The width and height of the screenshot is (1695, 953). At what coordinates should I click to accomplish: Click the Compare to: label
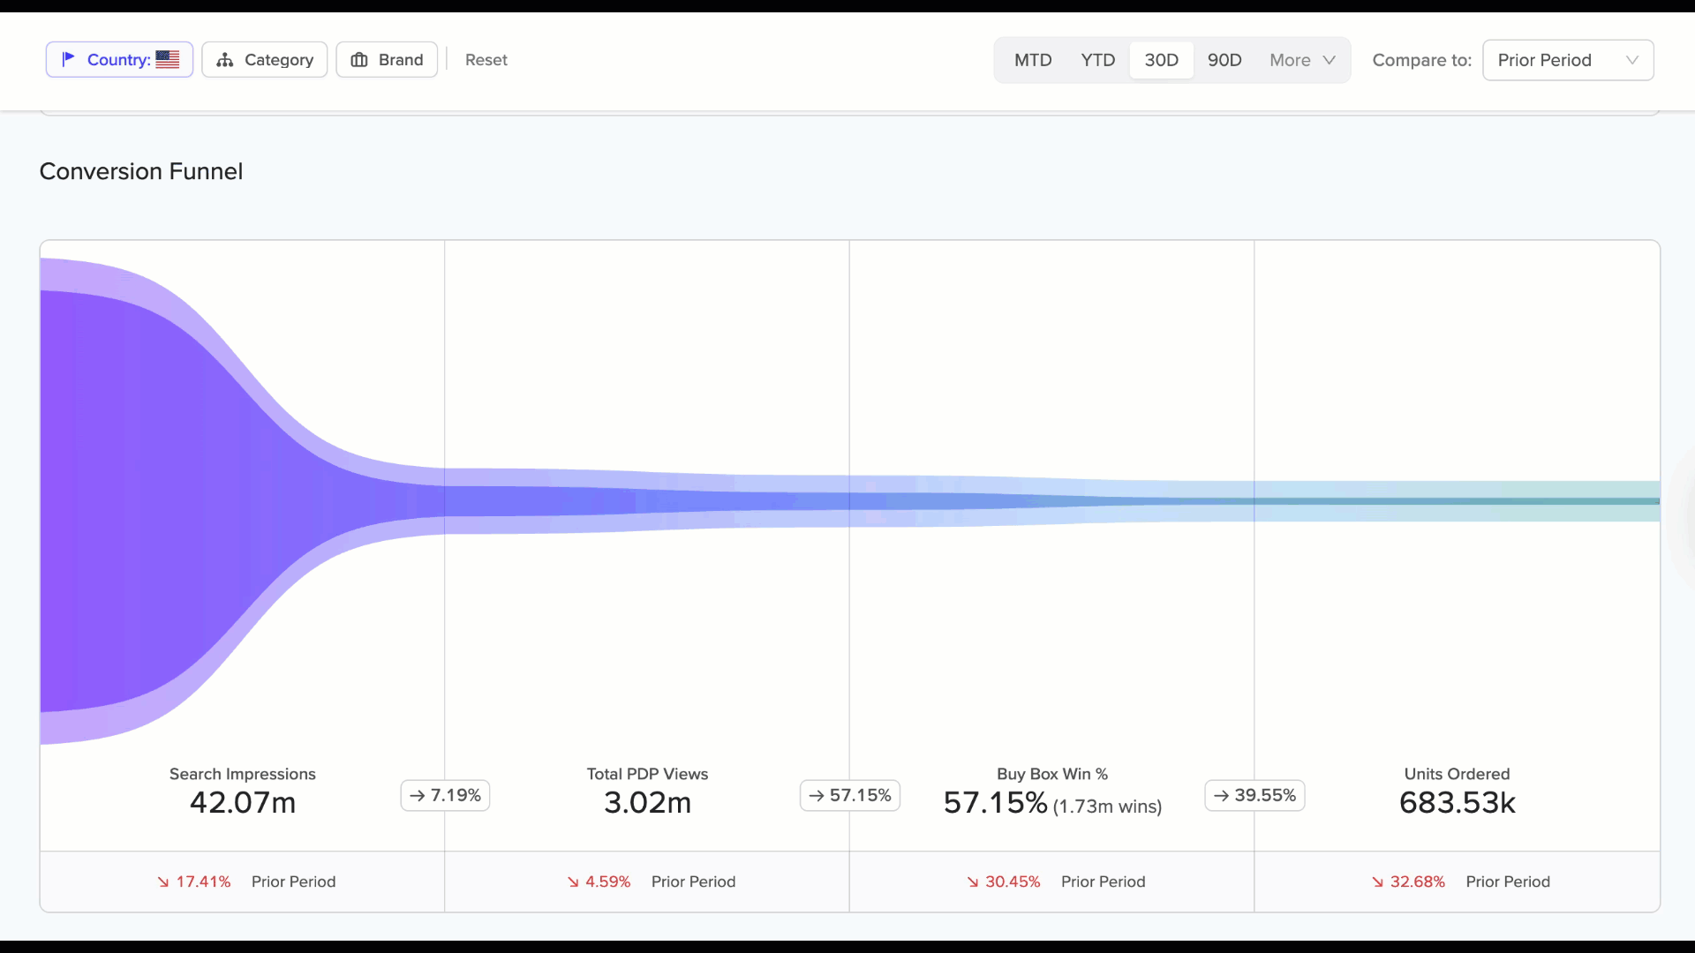[x=1422, y=60]
